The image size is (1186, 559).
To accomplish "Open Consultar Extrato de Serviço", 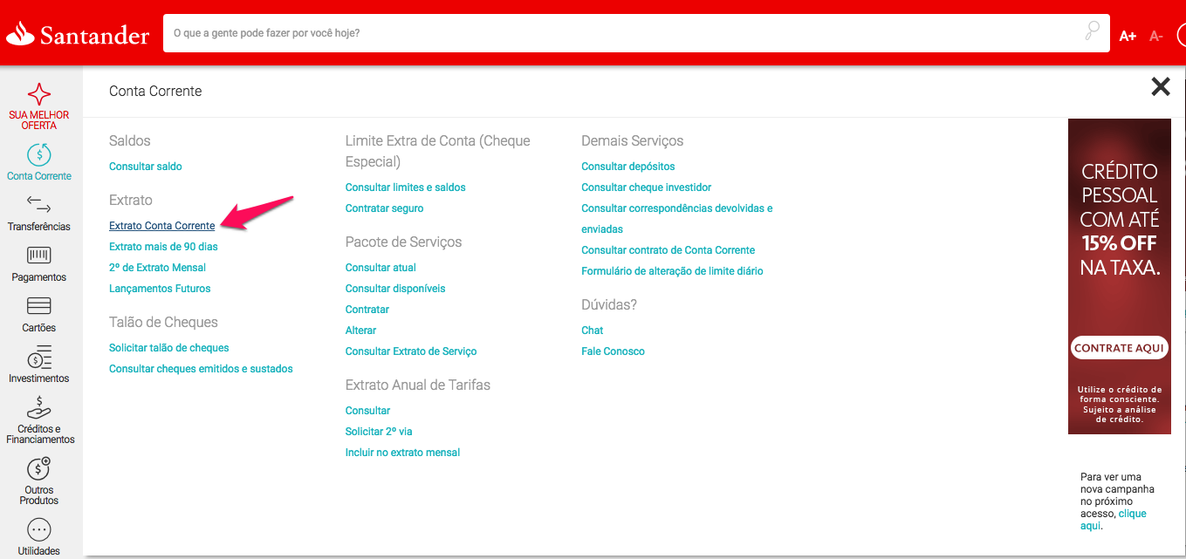I will click(x=411, y=351).
